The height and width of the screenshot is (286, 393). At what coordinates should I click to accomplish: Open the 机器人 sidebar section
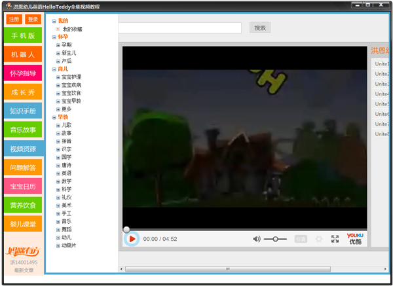[23, 54]
